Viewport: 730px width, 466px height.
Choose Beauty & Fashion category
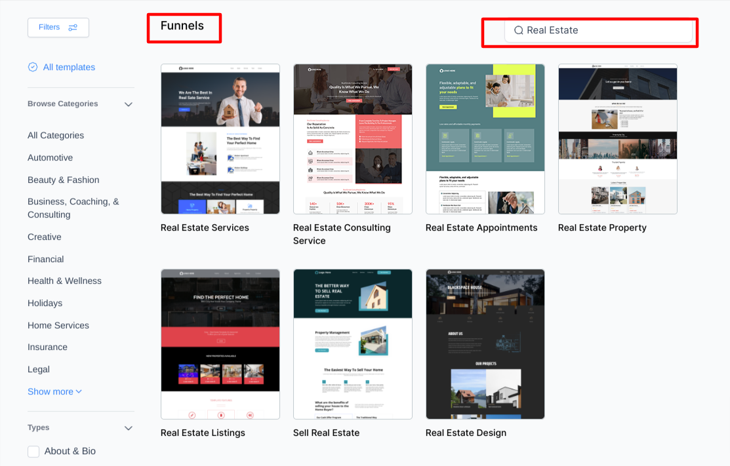point(64,180)
